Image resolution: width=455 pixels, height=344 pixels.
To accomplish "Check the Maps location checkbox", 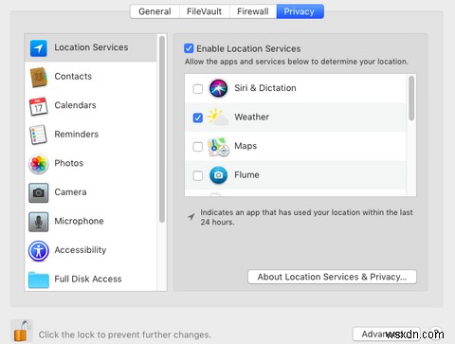I will [198, 147].
